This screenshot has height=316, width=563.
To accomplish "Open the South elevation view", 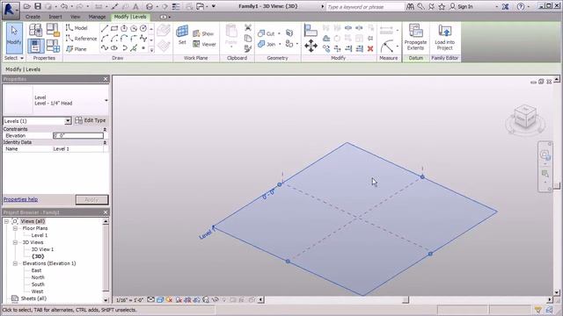I will [38, 284].
